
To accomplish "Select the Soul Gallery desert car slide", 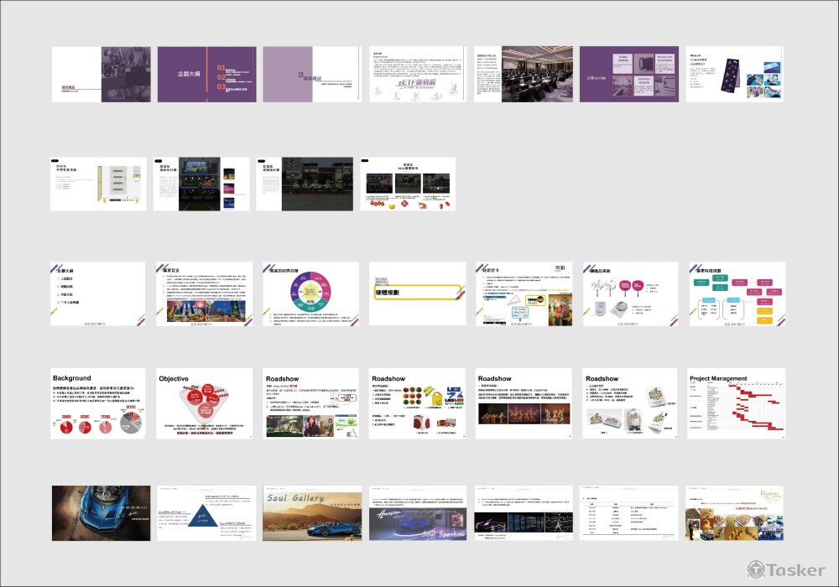I will (312, 513).
